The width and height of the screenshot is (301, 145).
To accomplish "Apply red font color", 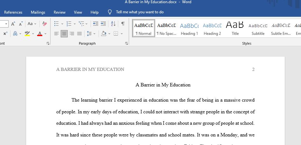I will (40, 34).
